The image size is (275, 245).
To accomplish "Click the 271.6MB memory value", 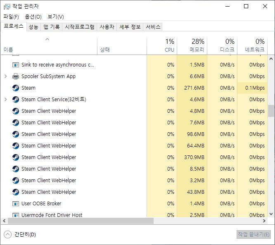I will (x=194, y=88).
